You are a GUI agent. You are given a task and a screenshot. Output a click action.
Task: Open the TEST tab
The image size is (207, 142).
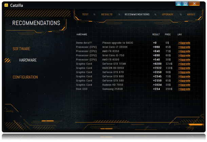click(x=85, y=14)
